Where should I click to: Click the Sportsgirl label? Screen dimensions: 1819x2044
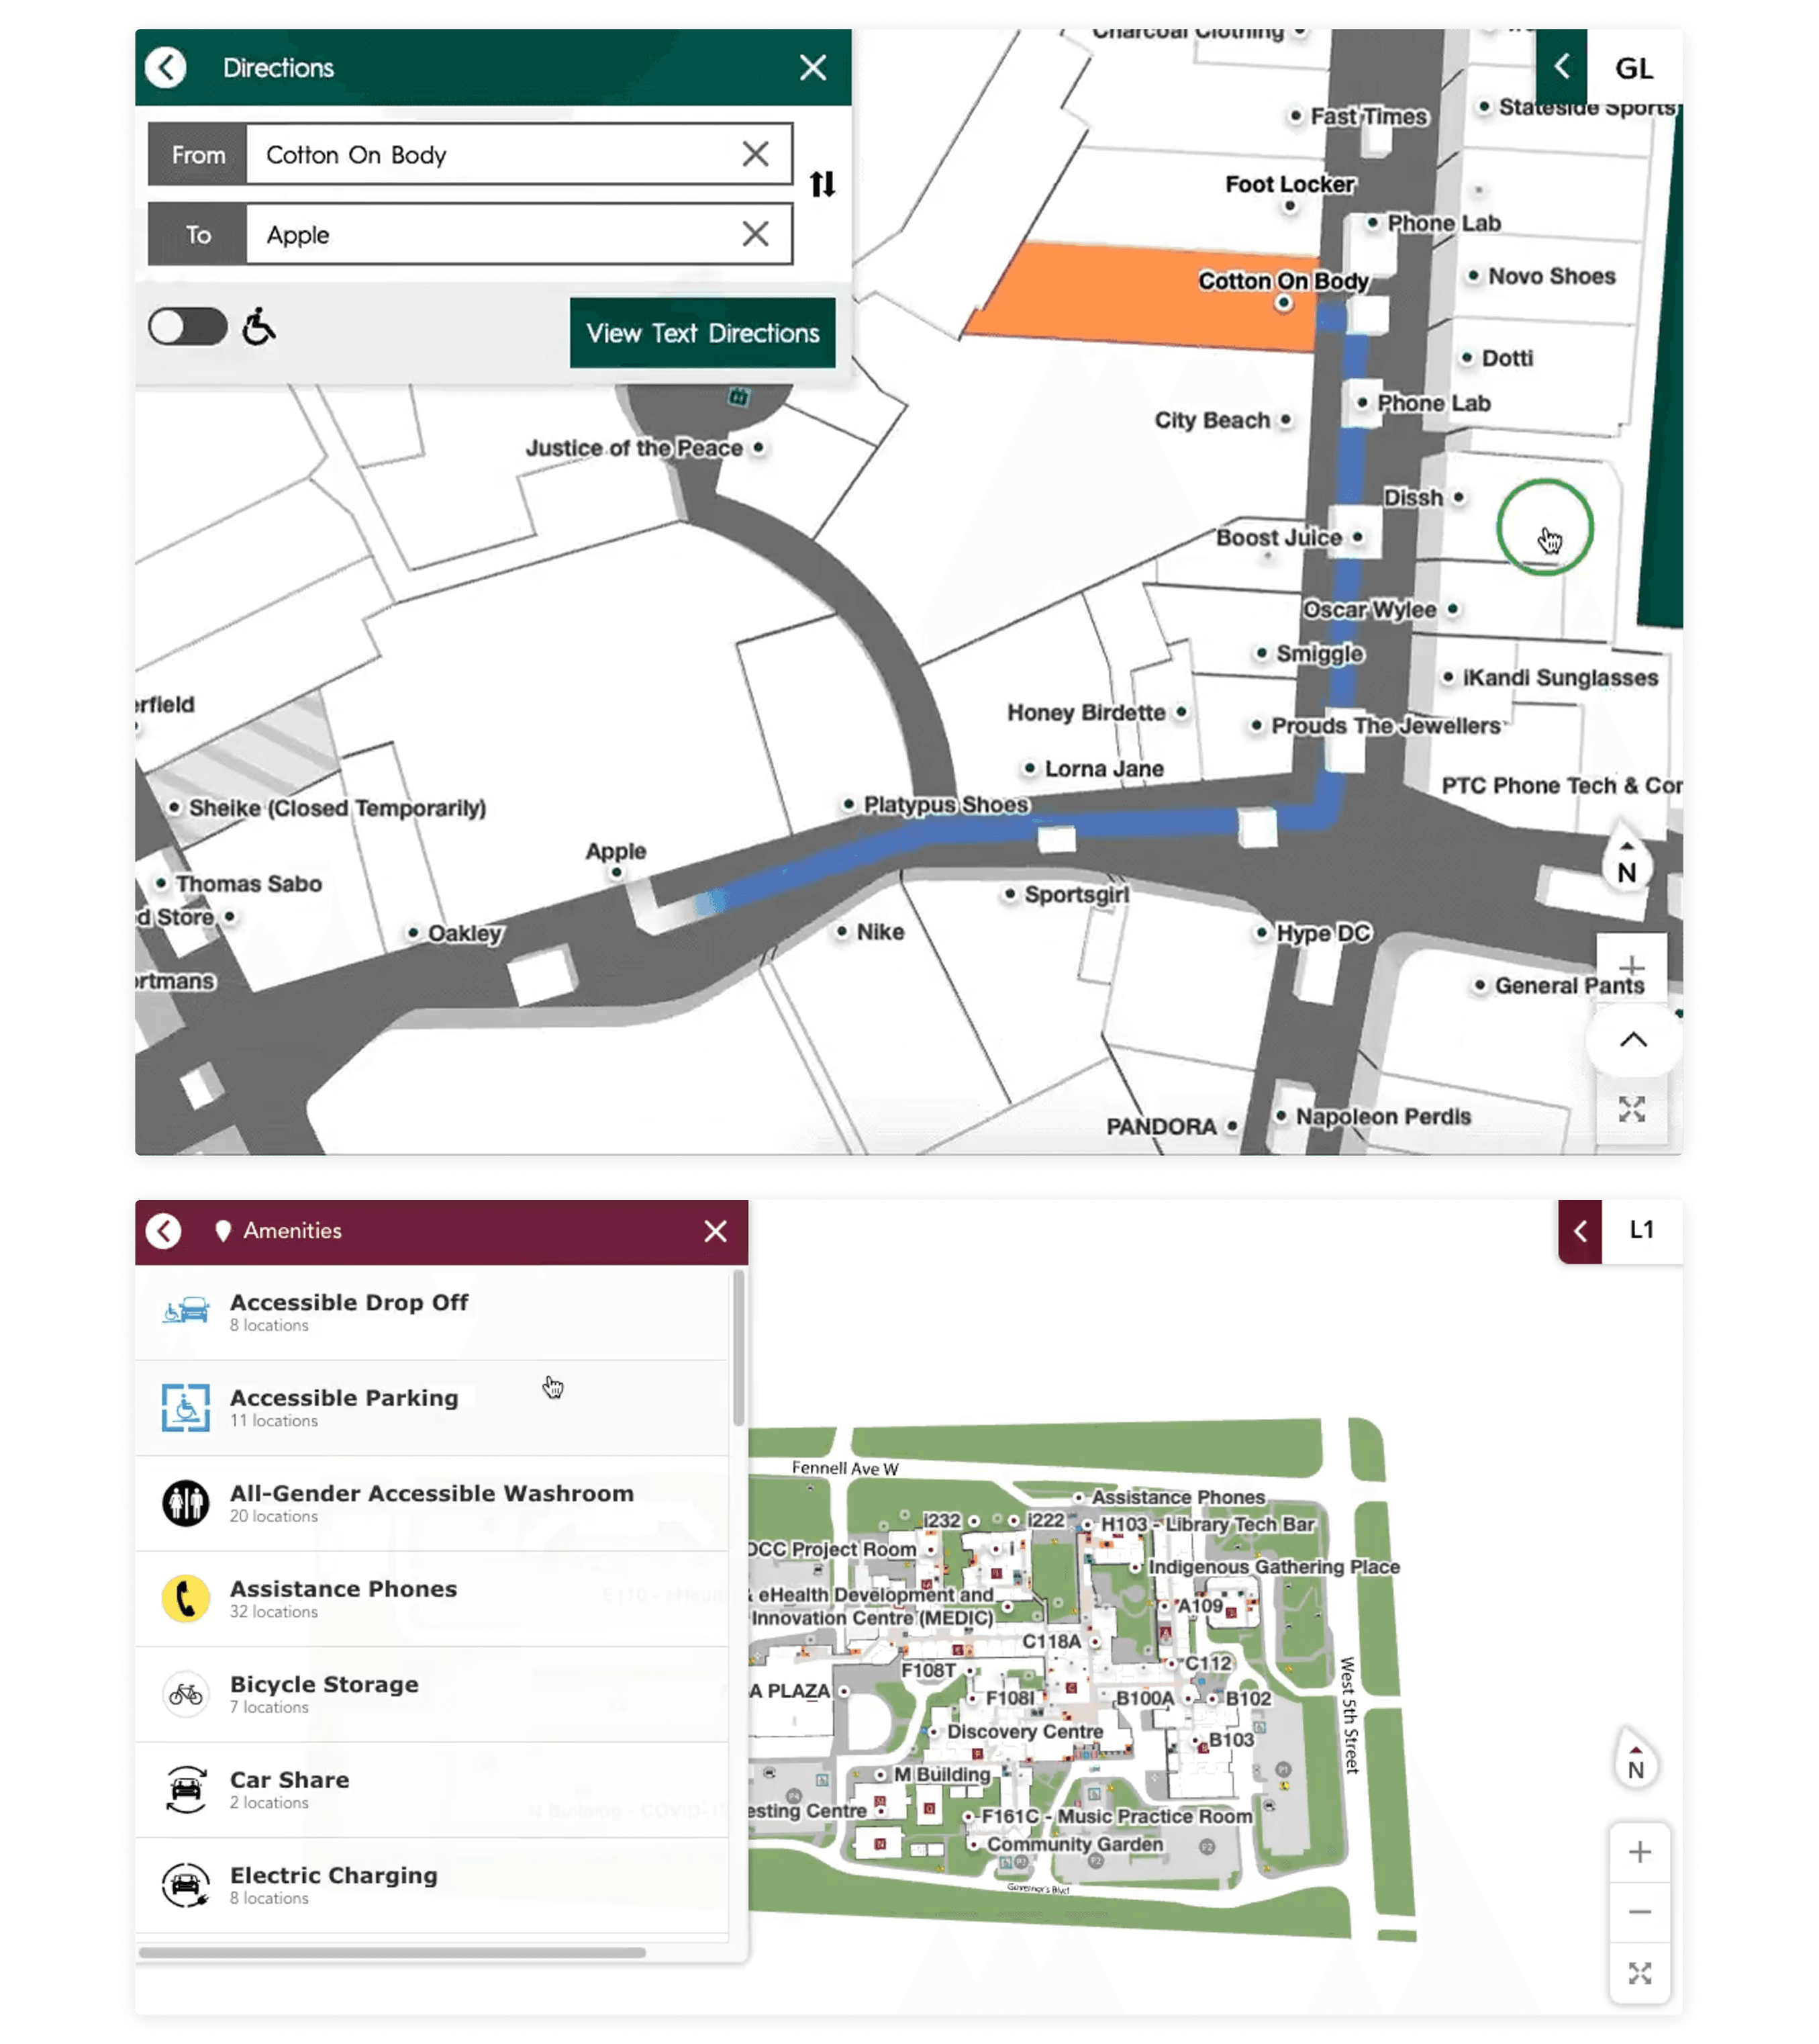[1077, 895]
